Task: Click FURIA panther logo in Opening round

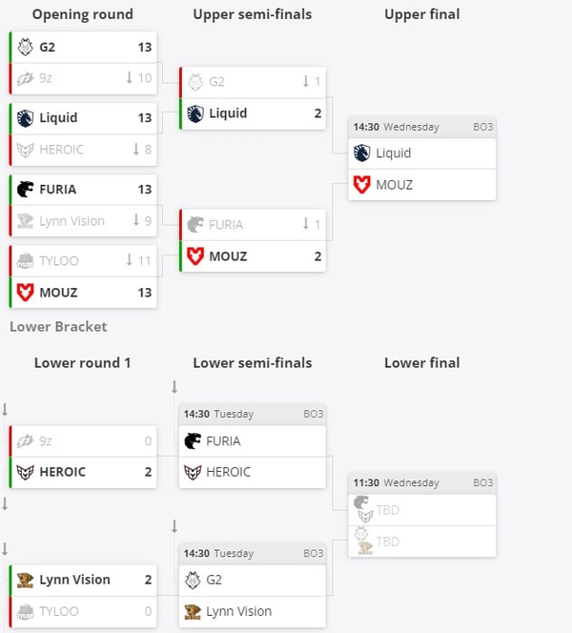Action: click(26, 189)
